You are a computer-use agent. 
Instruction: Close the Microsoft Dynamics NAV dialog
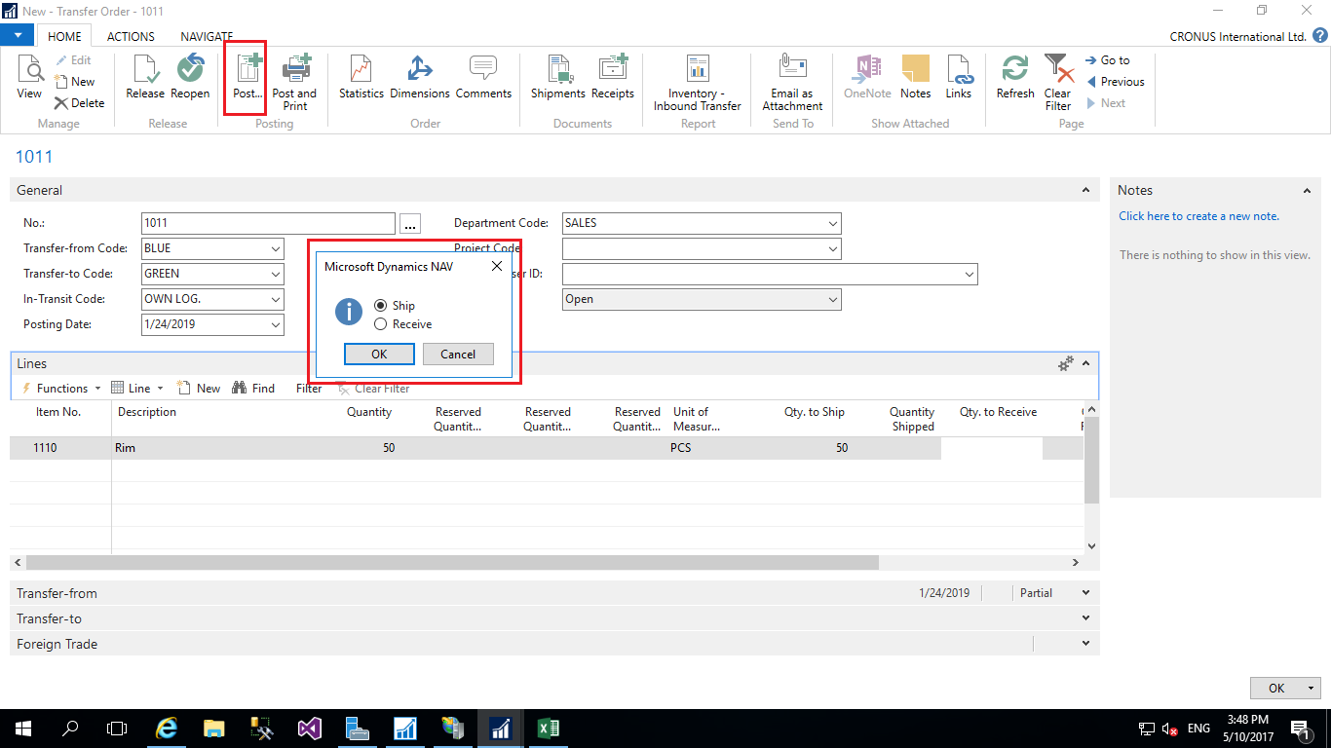tap(496, 267)
